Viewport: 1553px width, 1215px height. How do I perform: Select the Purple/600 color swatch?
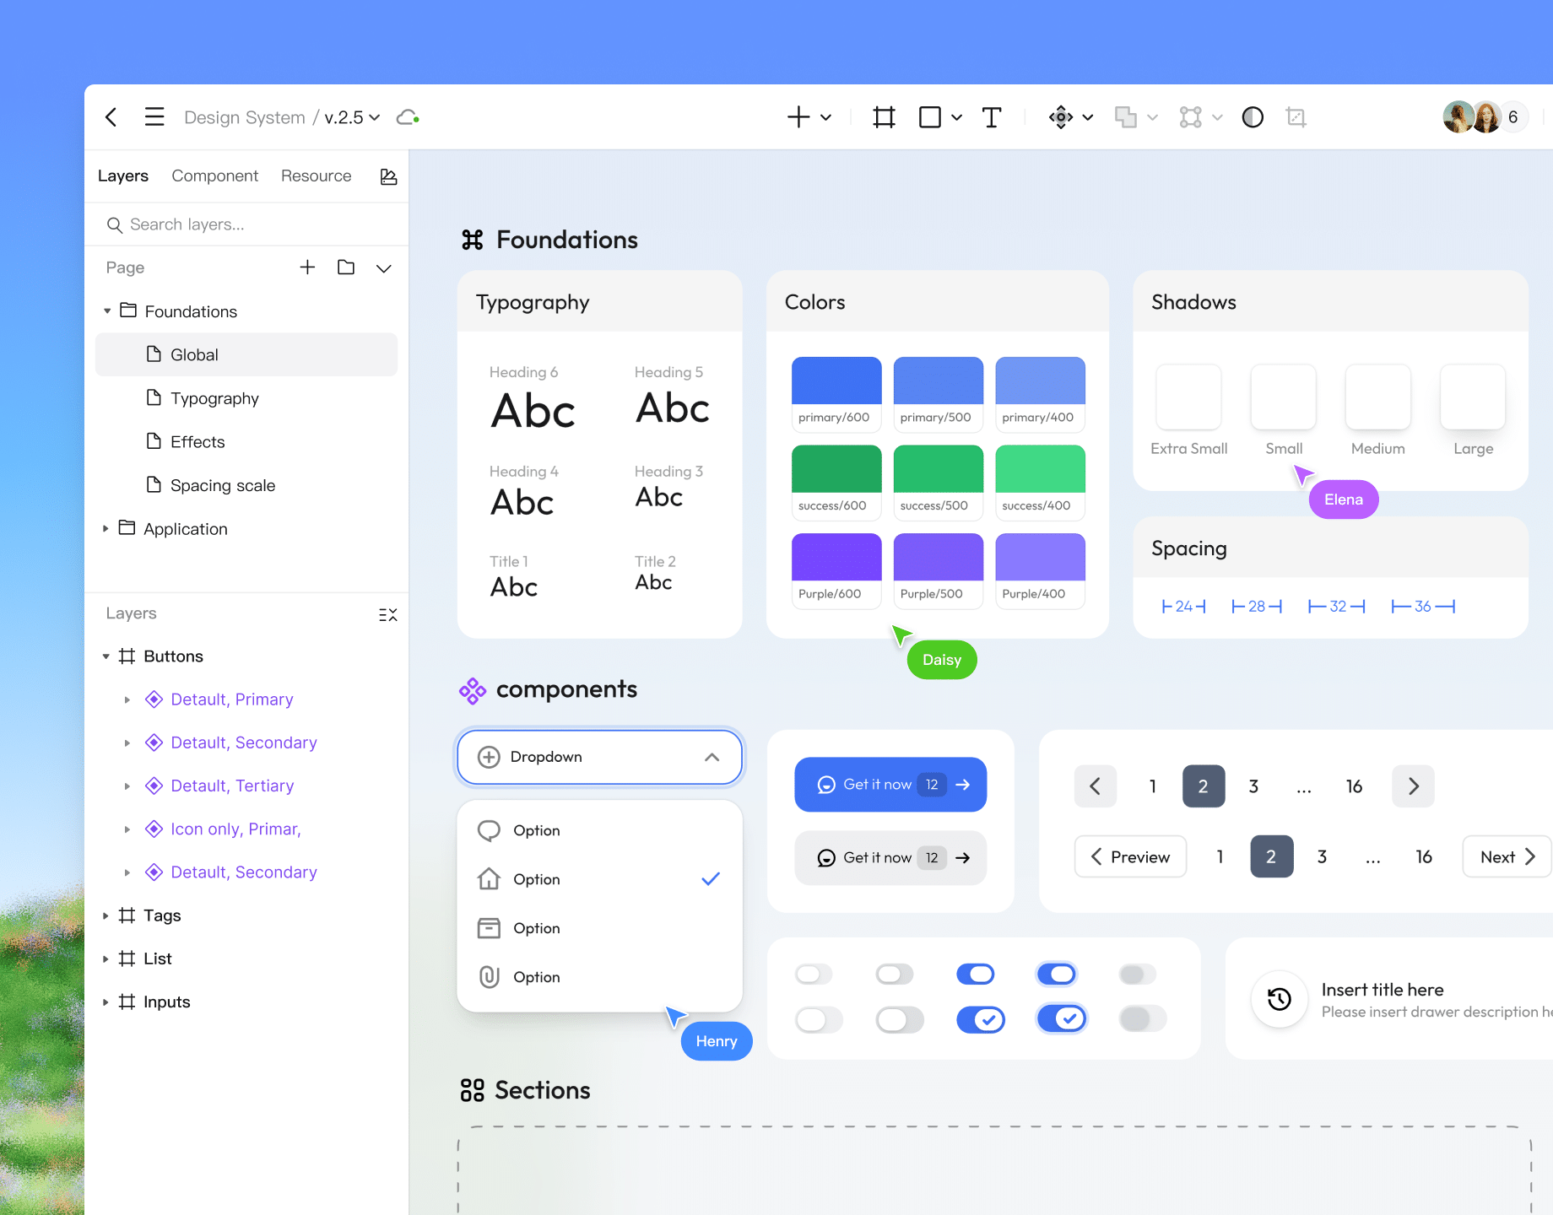836,557
